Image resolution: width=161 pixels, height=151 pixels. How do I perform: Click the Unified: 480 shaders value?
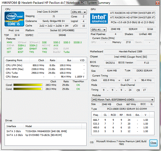[145, 34]
